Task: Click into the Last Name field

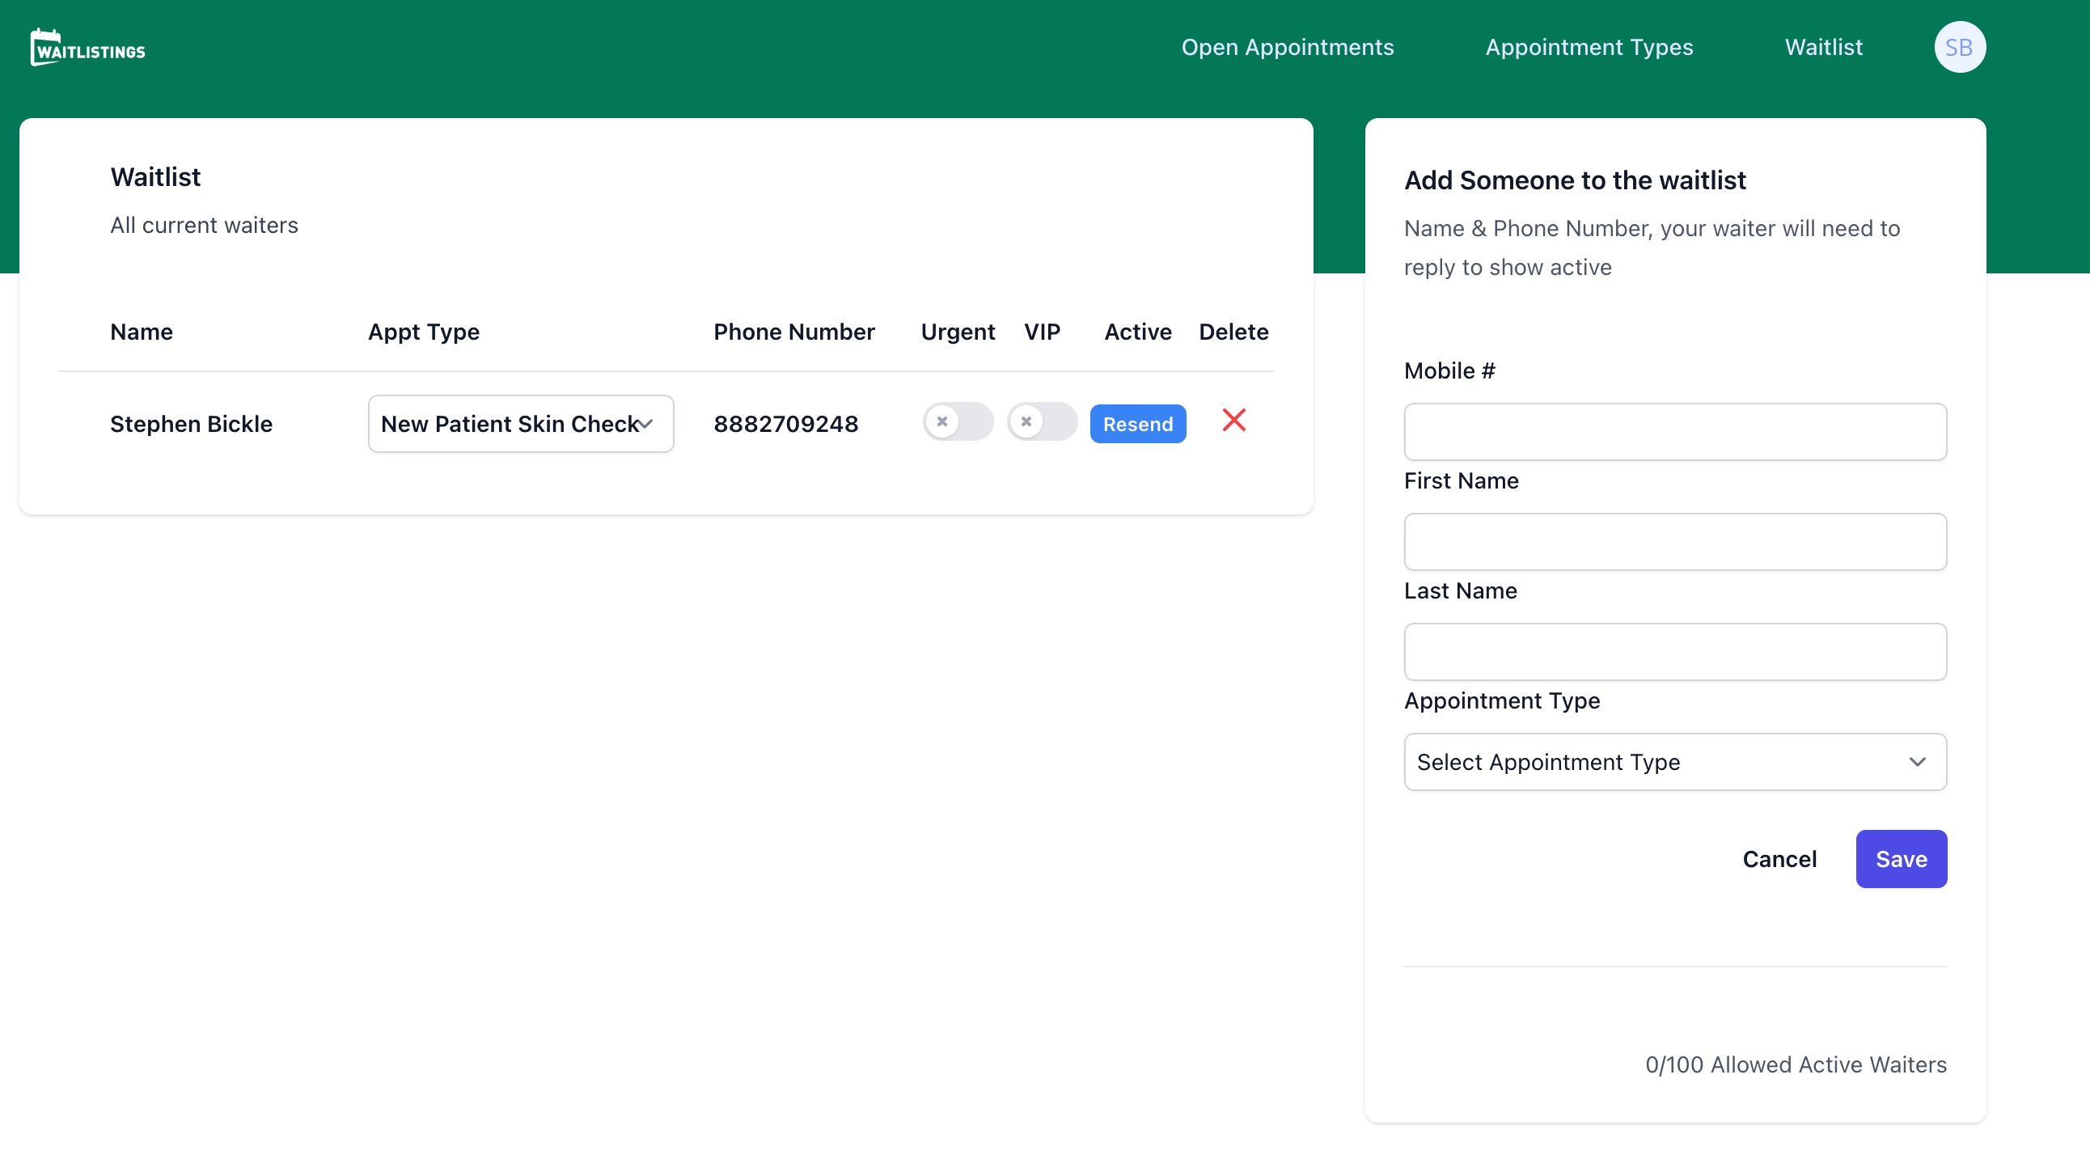Action: (1673, 651)
